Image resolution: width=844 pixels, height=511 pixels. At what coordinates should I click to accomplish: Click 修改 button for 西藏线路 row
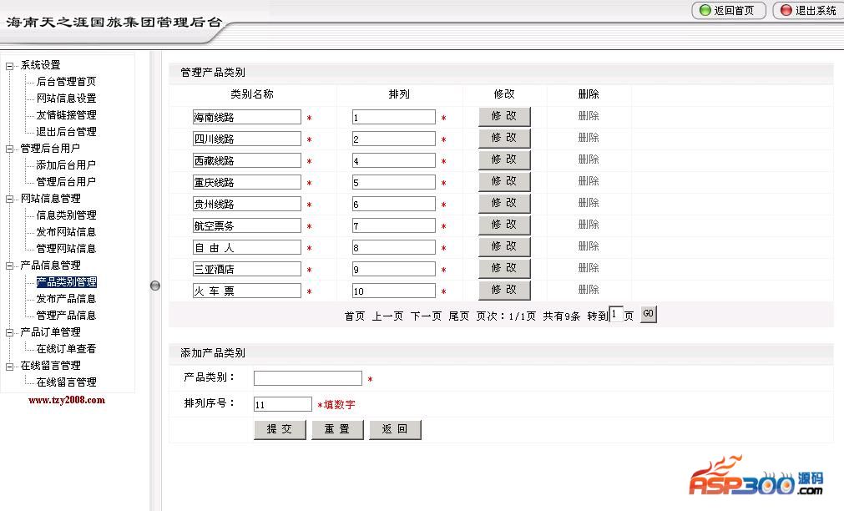coord(504,160)
